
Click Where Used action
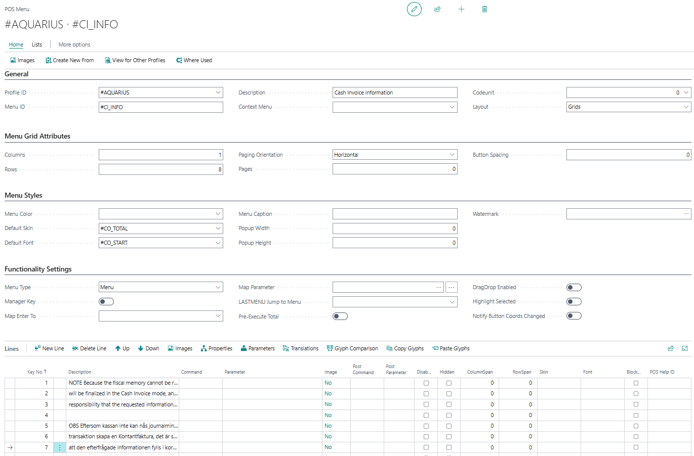click(x=194, y=60)
